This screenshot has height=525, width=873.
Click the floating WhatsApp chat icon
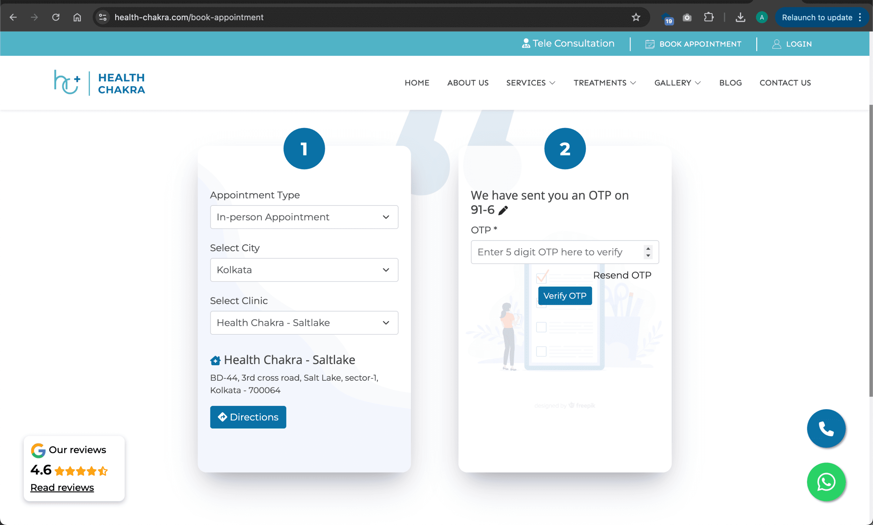pyautogui.click(x=826, y=482)
